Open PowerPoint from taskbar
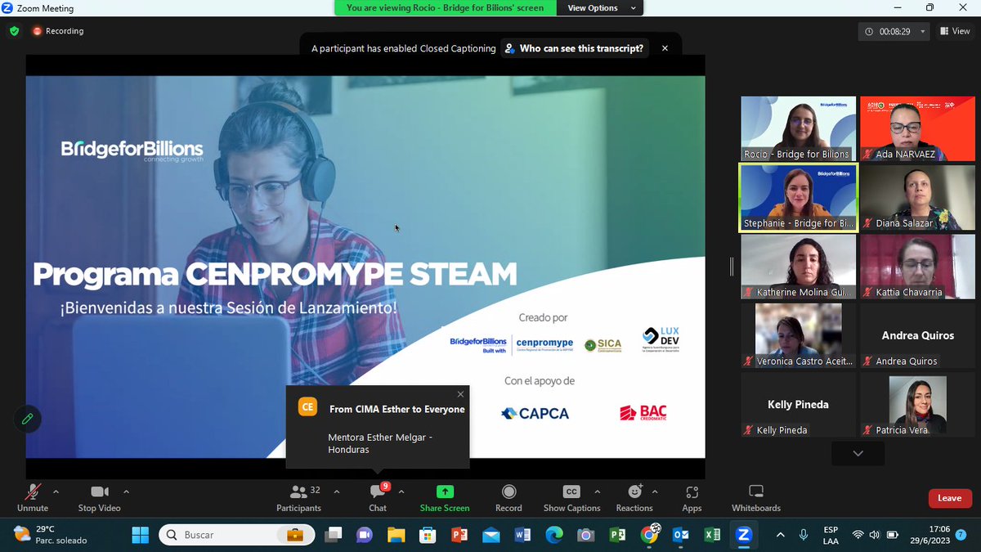The image size is (981, 552). 459,535
